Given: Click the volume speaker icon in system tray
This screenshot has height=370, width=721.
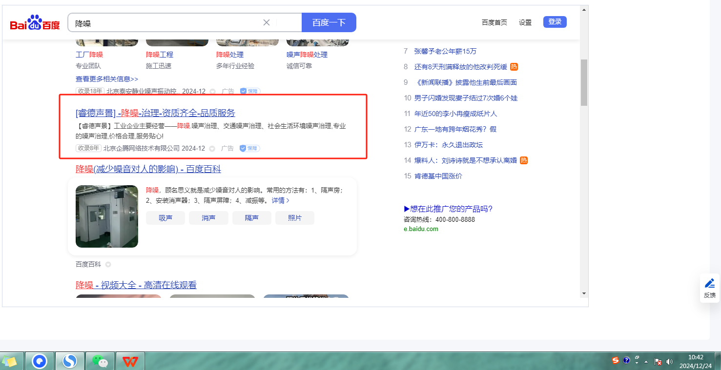Looking at the screenshot, I should pos(669,362).
